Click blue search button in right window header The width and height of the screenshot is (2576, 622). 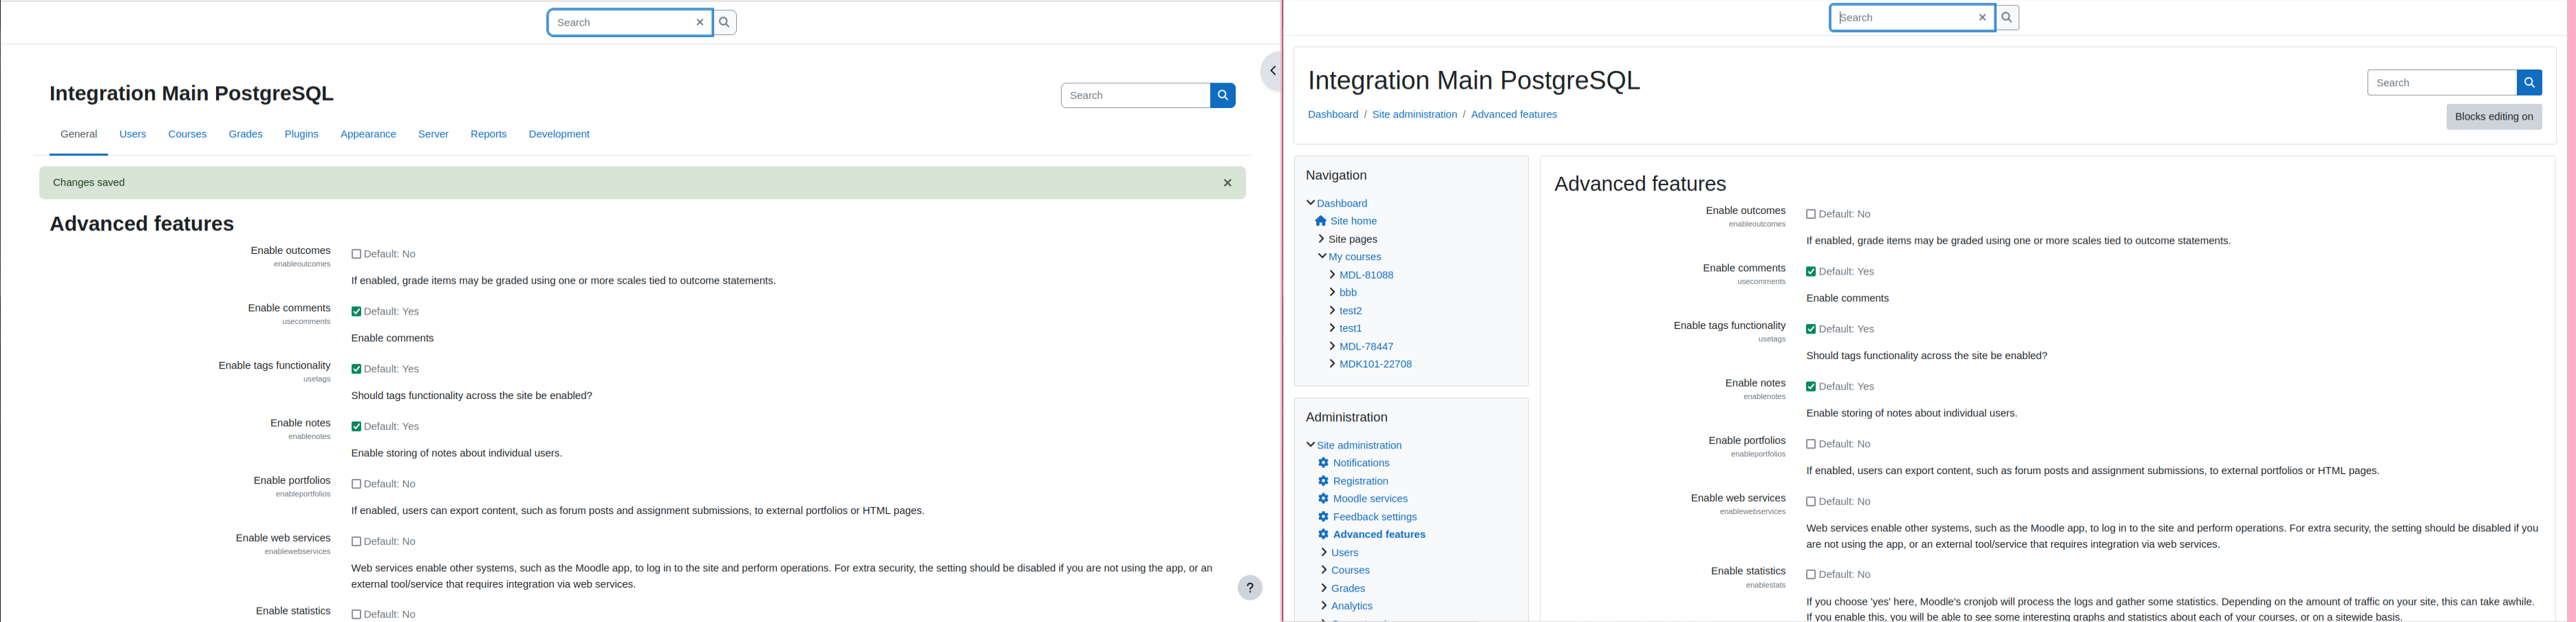tap(2529, 83)
